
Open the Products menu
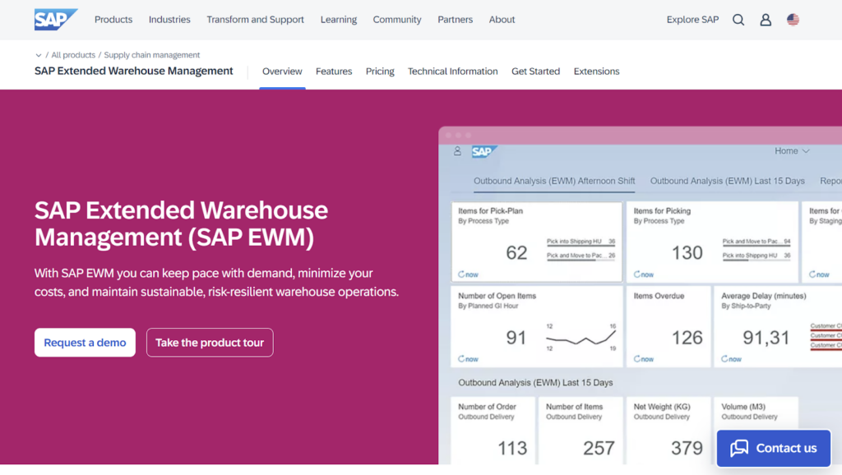pos(113,19)
